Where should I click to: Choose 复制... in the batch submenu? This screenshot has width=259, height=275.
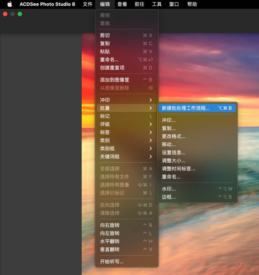[197, 128]
